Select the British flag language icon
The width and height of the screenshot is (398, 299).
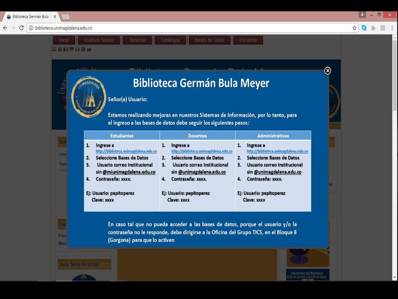point(60,49)
